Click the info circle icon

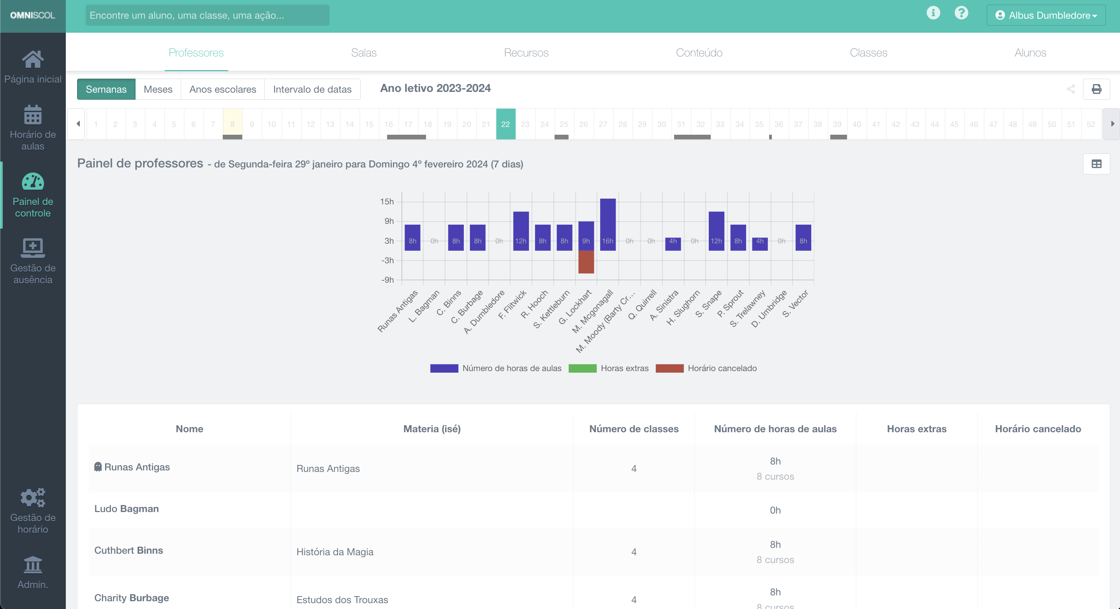933,13
